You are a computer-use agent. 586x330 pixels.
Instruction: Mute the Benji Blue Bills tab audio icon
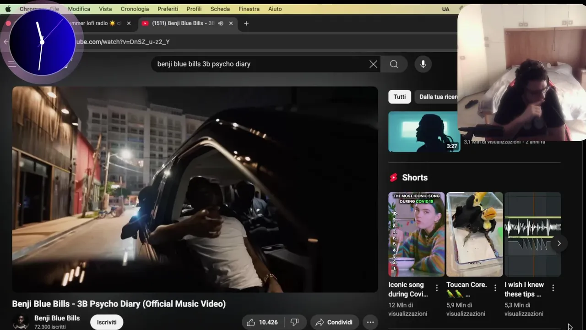[221, 23]
